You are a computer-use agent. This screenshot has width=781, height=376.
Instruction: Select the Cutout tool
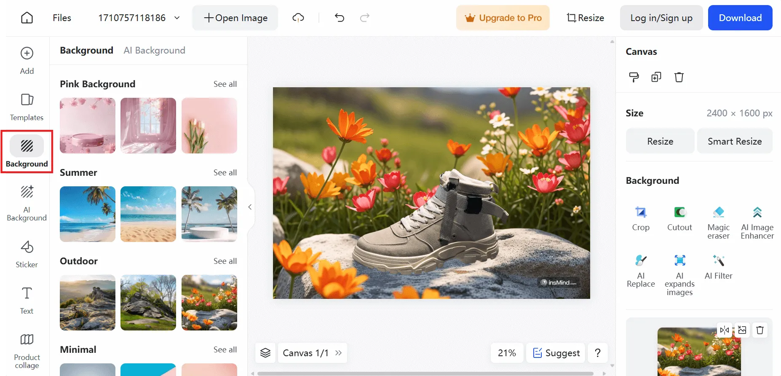(x=679, y=219)
